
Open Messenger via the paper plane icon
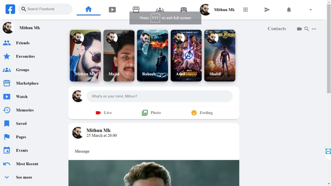pos(267,9)
